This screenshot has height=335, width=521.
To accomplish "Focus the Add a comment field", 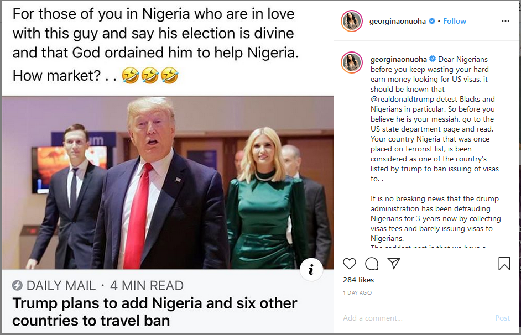I will click(x=415, y=318).
